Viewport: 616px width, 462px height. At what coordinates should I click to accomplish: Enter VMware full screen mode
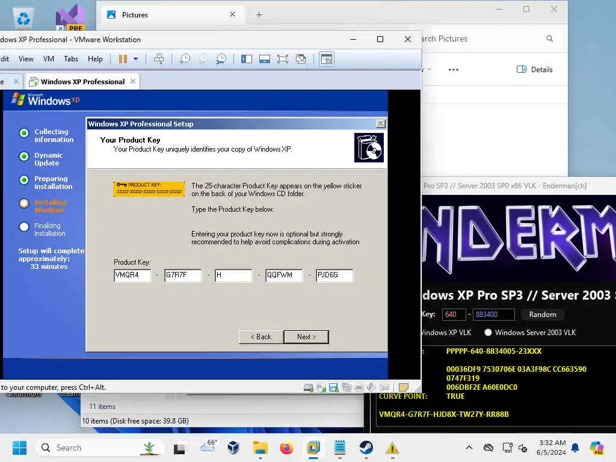point(283,59)
